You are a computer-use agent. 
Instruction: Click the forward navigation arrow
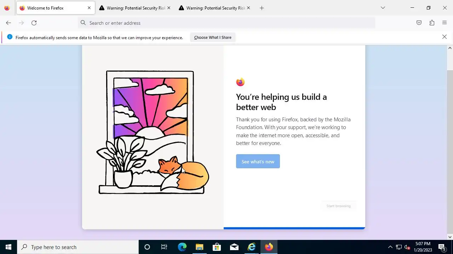coord(21,23)
